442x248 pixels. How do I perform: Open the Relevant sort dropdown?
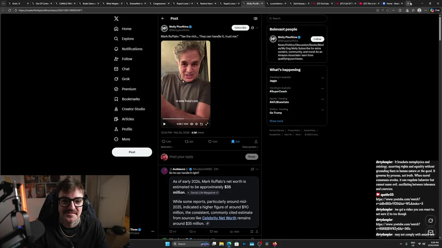[x=167, y=147]
